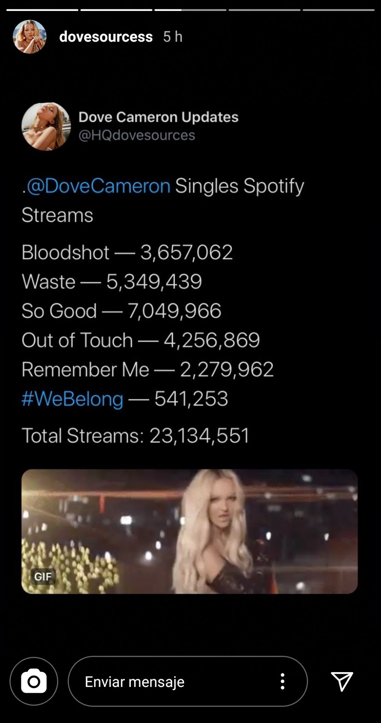
Task: Open the three-dot more options menu
Action: [282, 681]
